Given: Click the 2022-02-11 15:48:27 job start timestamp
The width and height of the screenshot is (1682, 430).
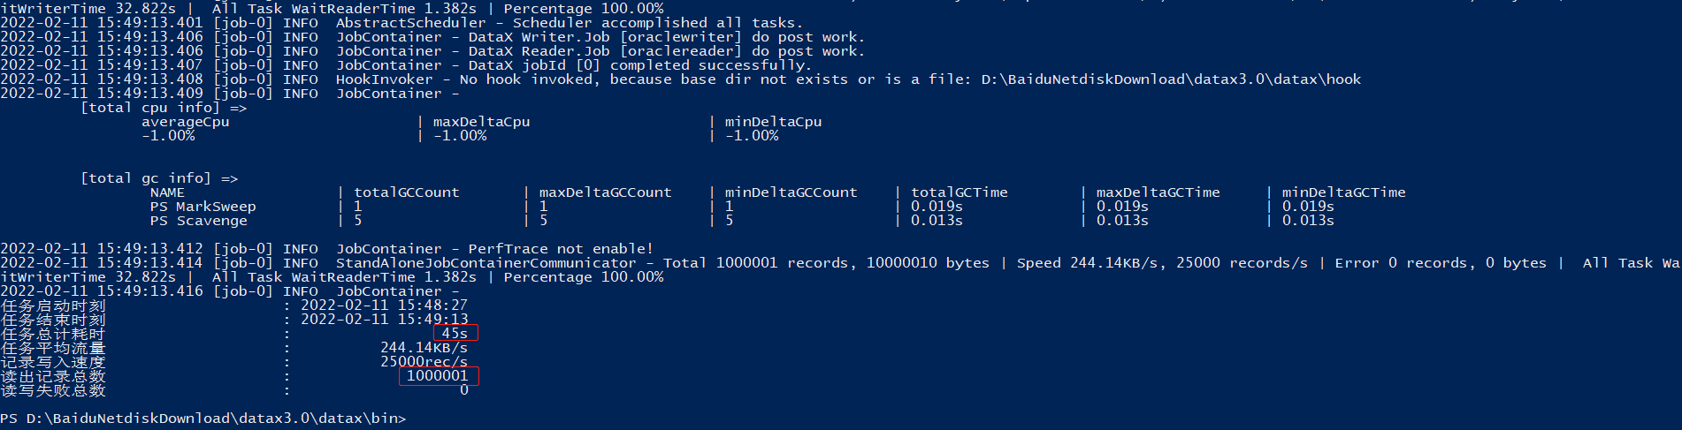Looking at the screenshot, I should coord(384,306).
